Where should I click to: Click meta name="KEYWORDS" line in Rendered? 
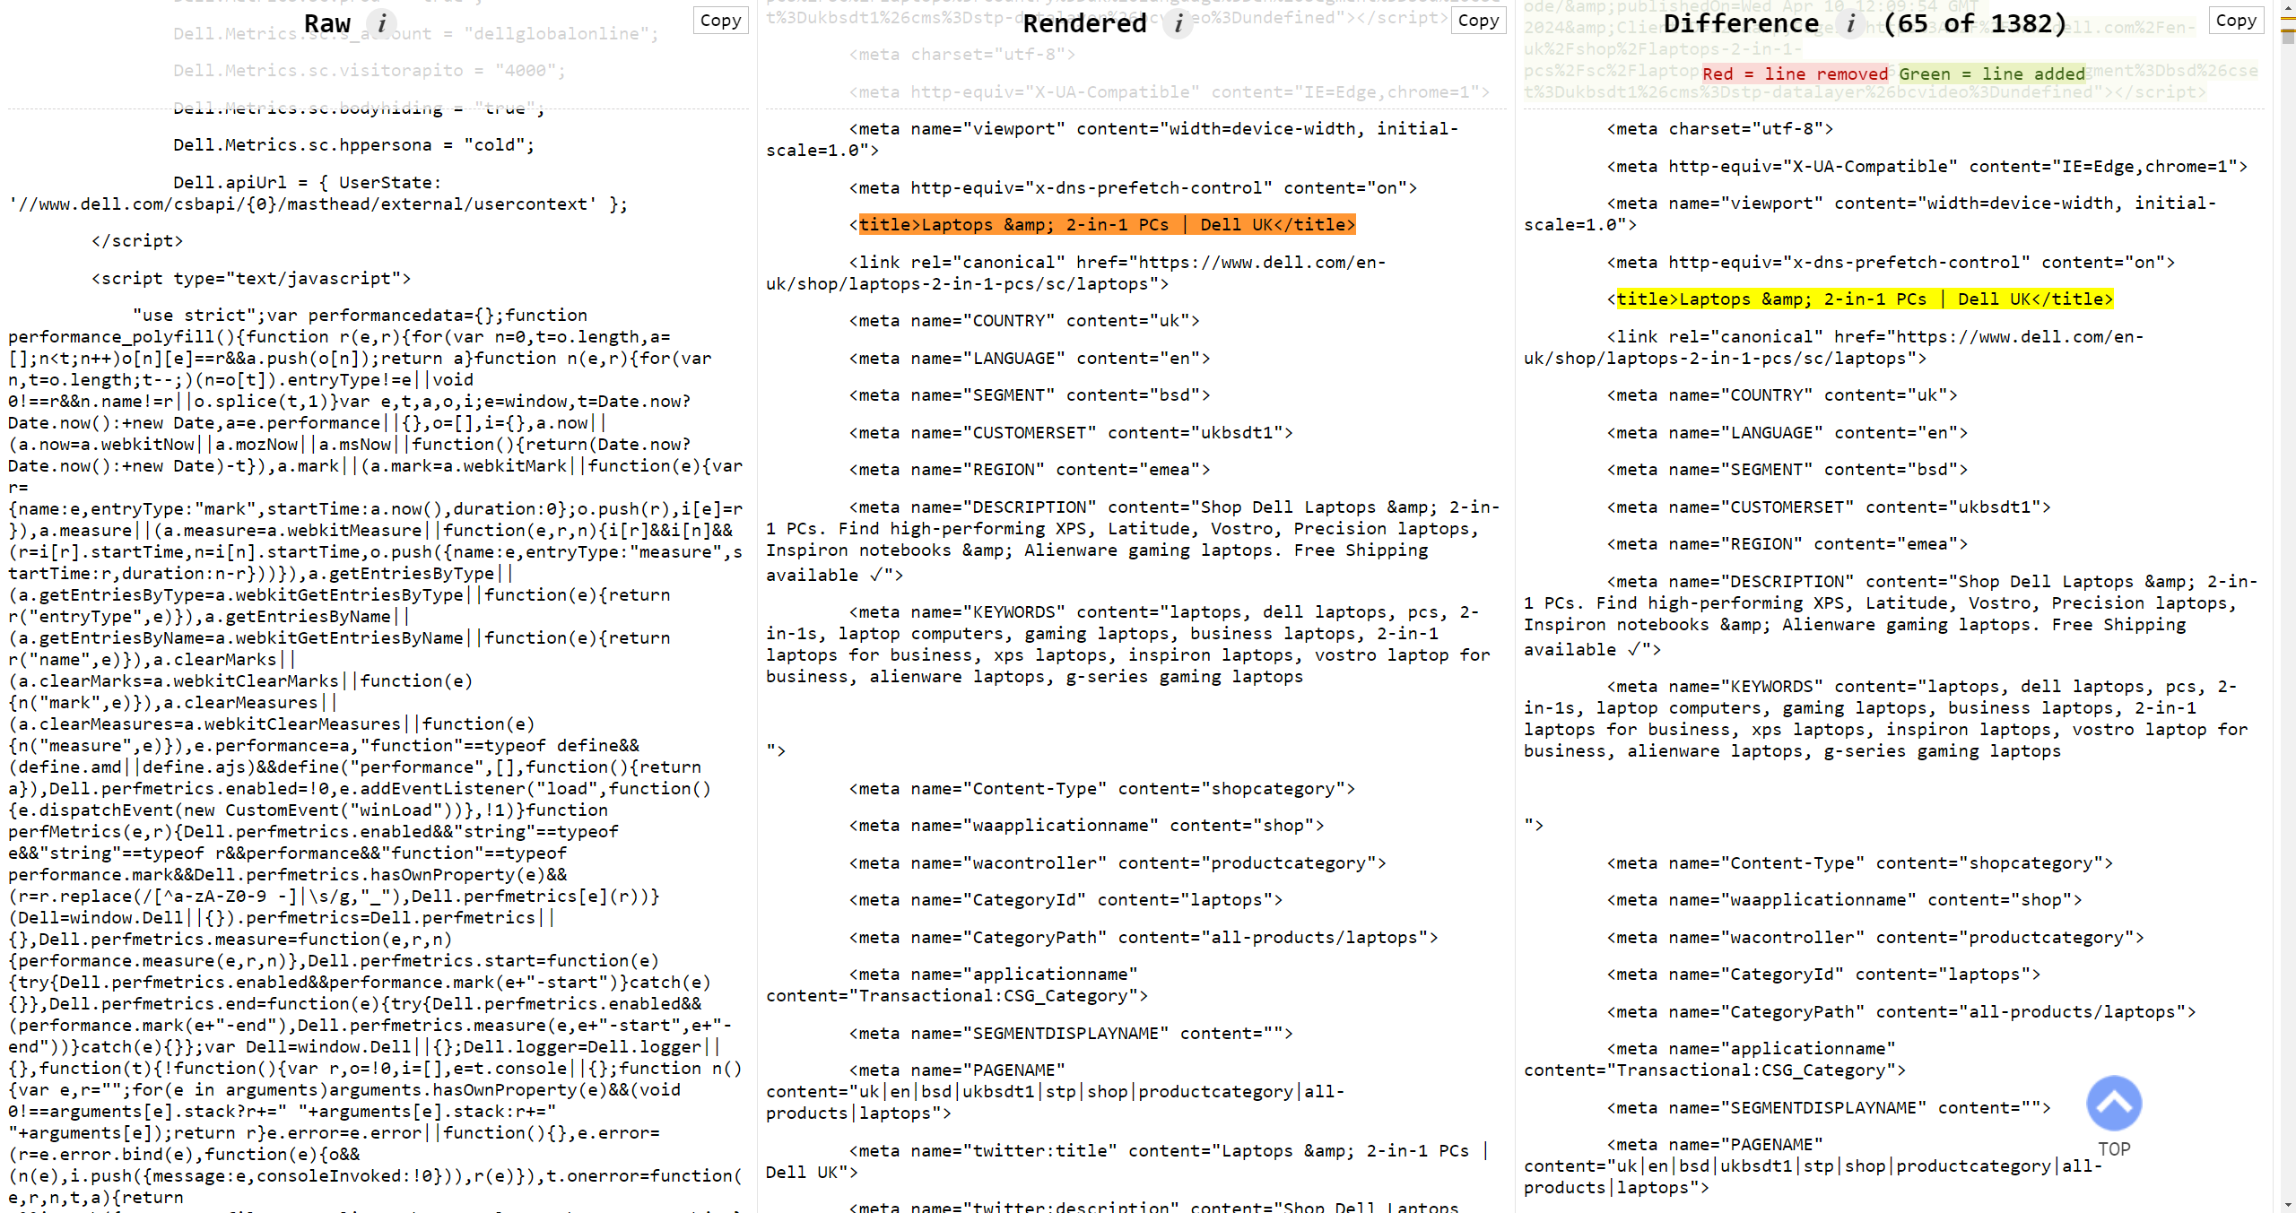[x=1128, y=644]
